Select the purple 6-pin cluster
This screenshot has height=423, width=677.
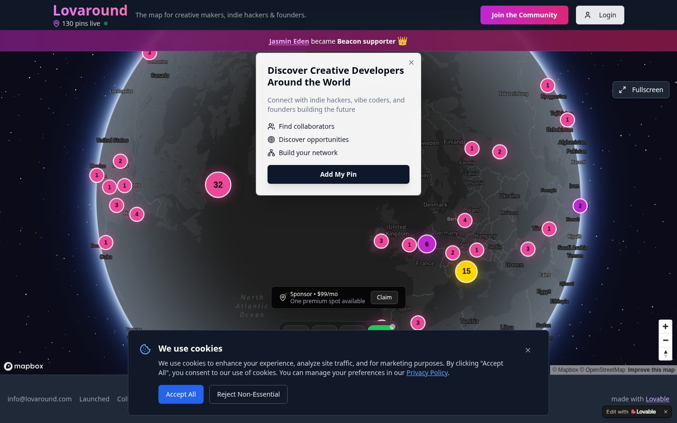coord(427,244)
